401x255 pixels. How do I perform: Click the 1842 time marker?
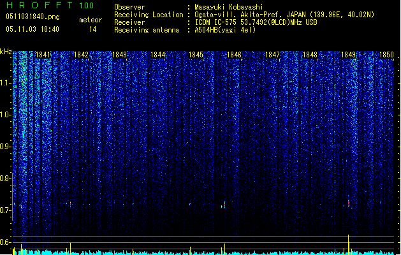pos(81,55)
